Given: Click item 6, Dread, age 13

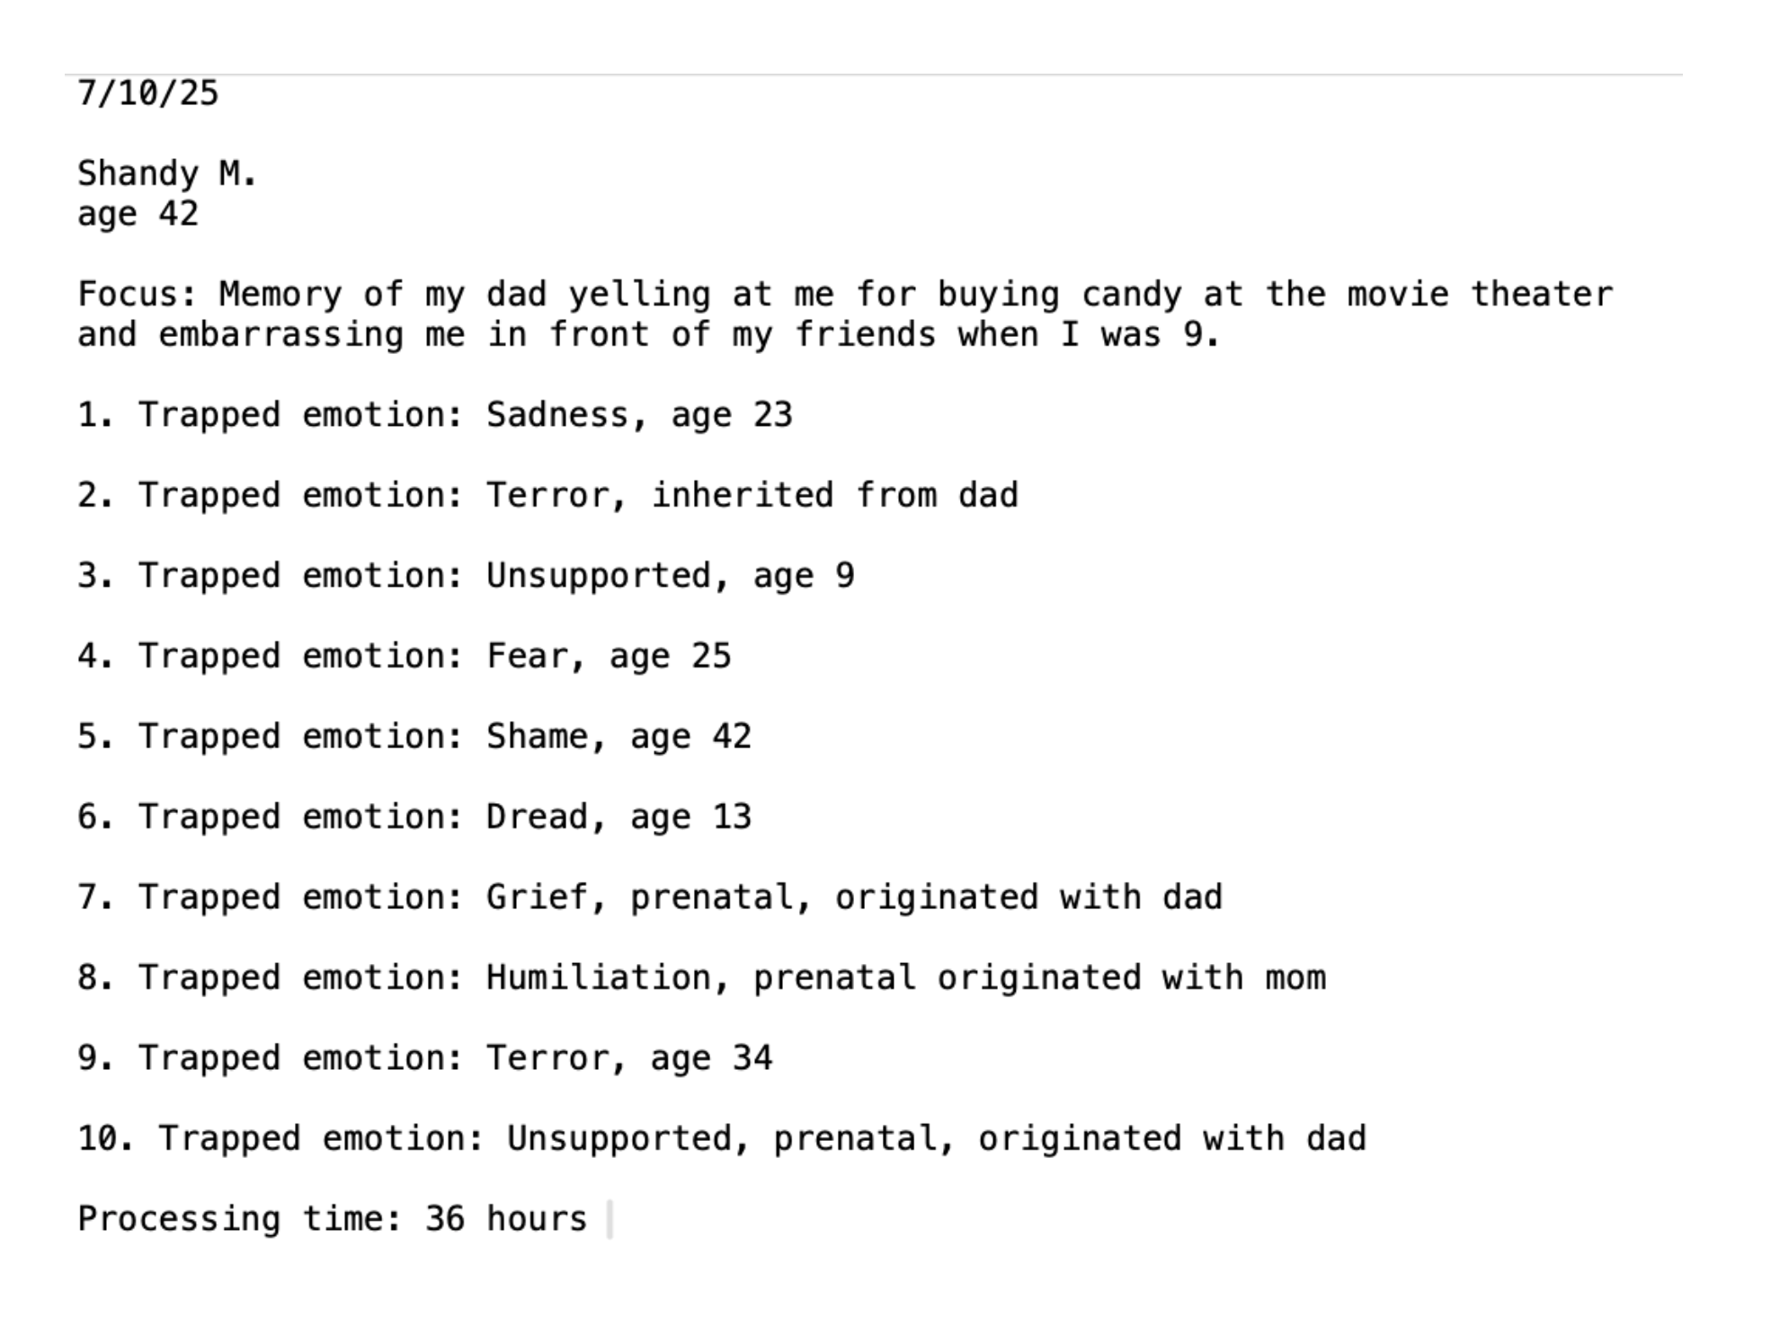Looking at the screenshot, I should pos(414,817).
